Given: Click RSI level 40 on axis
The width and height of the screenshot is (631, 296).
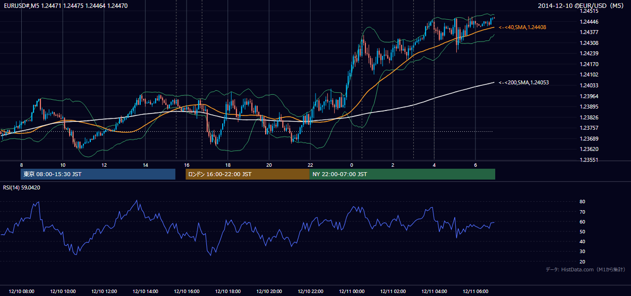Looking at the screenshot, I should [x=582, y=241].
